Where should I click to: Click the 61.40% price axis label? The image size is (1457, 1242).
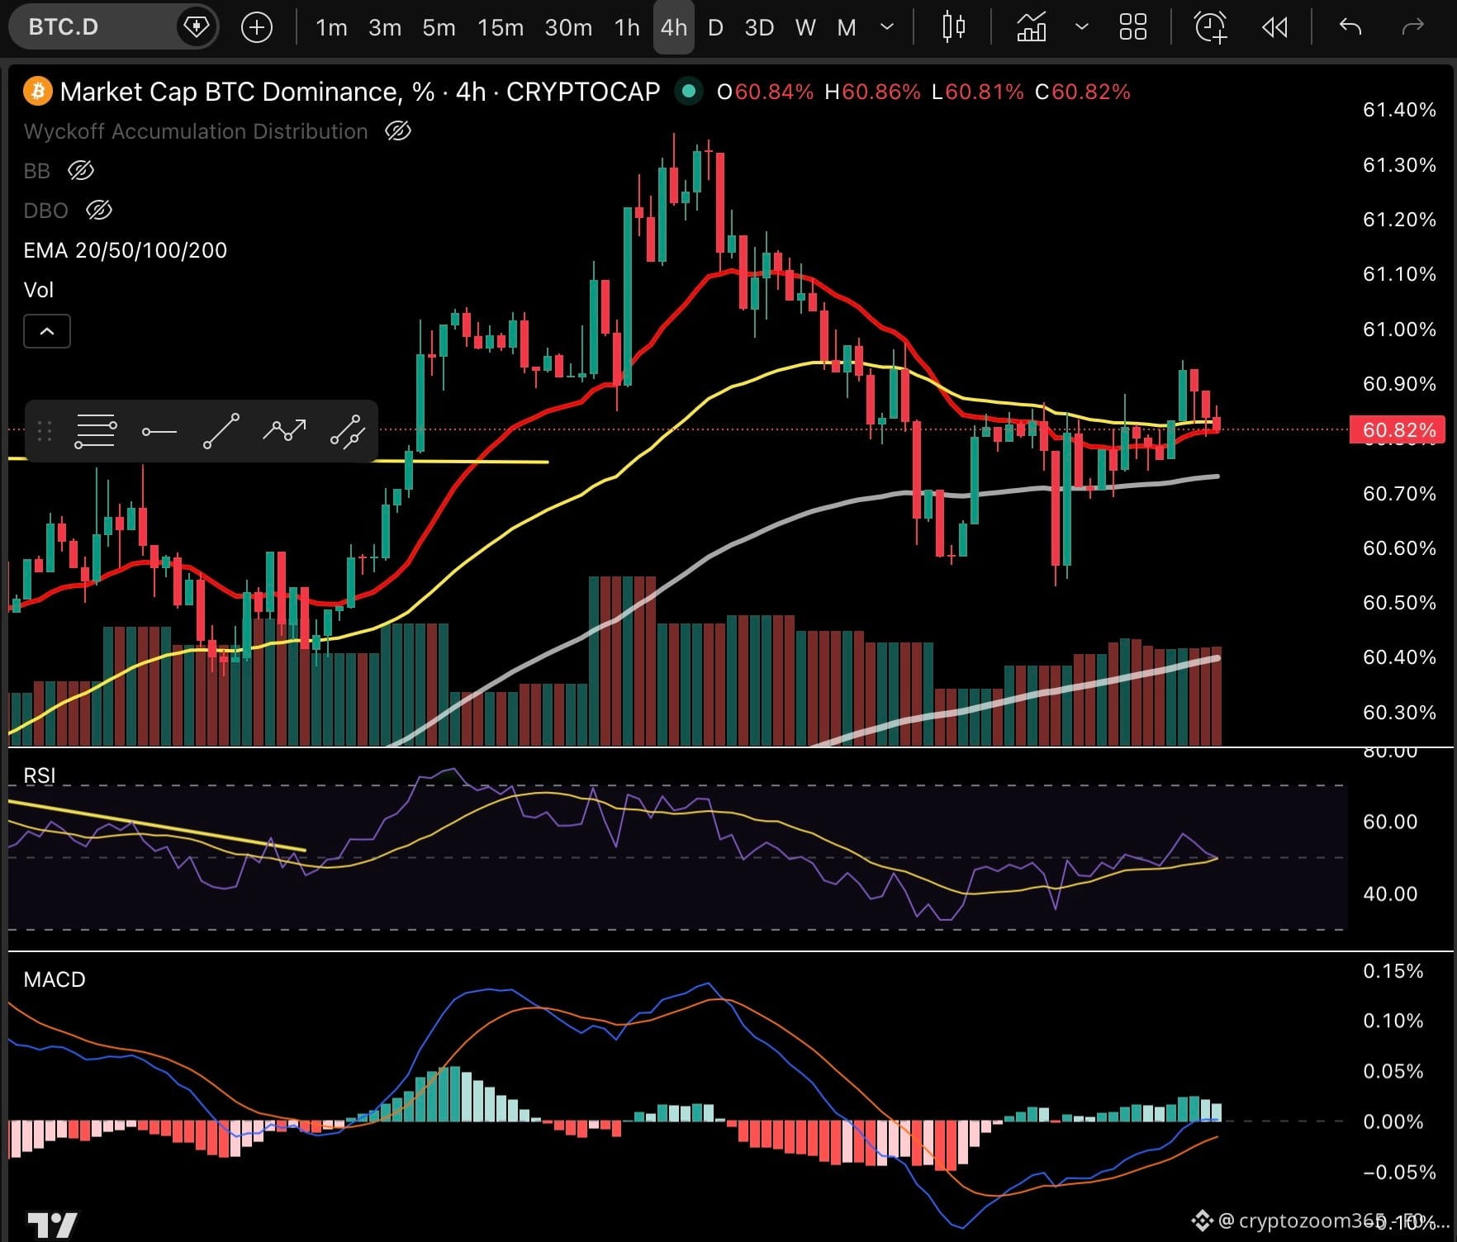[1398, 110]
